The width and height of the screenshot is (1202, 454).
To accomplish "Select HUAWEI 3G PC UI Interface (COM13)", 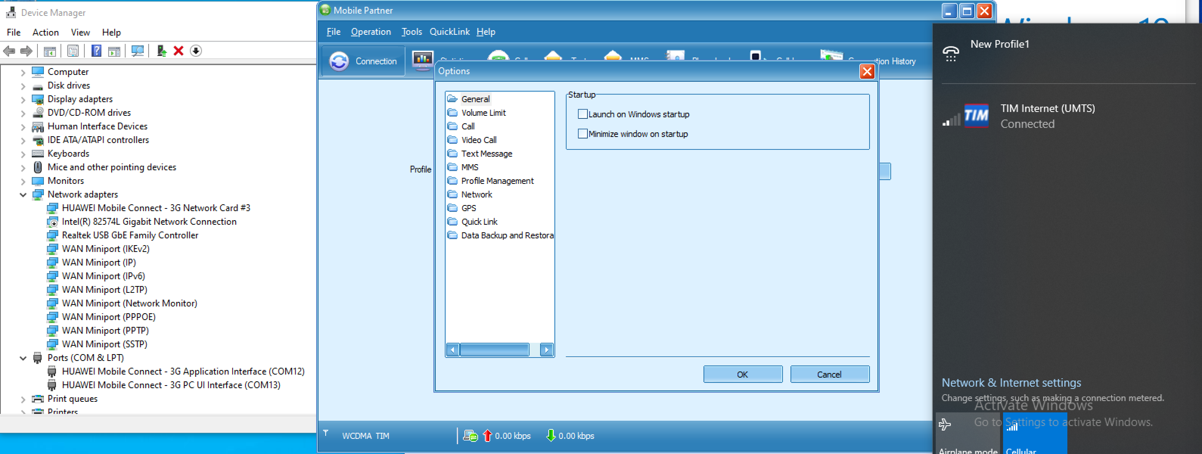I will tap(171, 384).
